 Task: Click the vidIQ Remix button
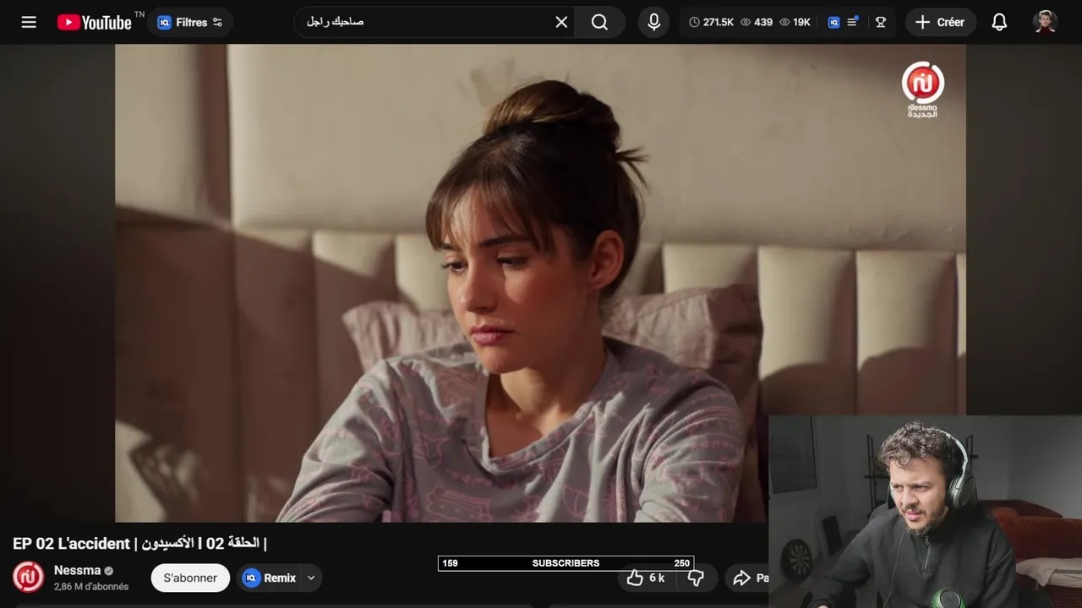(270, 578)
